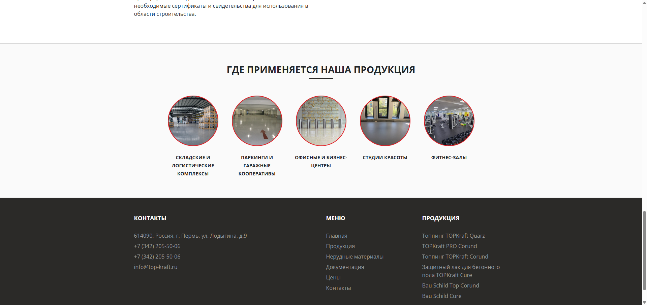Open the office business centers circular image

click(x=321, y=121)
